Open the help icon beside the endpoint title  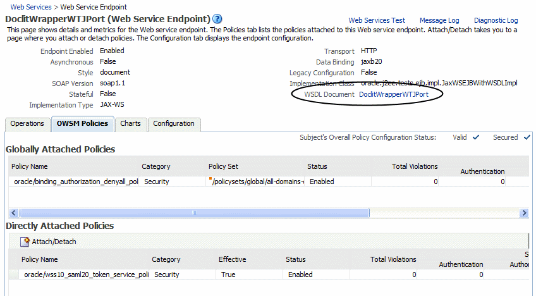pos(217,19)
